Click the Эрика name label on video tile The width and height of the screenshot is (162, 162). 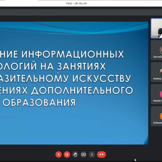(157, 35)
